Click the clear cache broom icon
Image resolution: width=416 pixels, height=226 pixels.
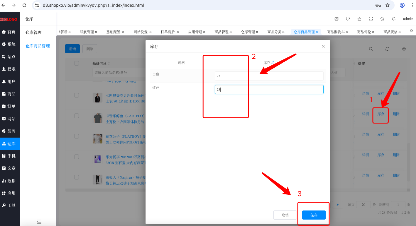click(359, 19)
